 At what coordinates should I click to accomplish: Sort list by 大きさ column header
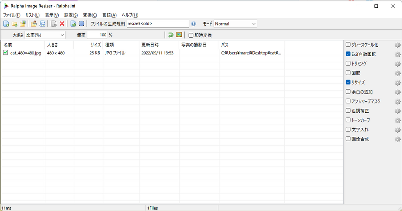(x=59, y=45)
